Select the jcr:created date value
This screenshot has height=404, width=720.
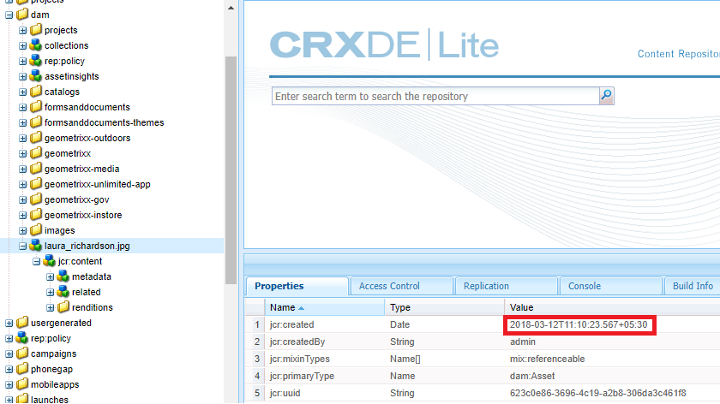click(579, 324)
